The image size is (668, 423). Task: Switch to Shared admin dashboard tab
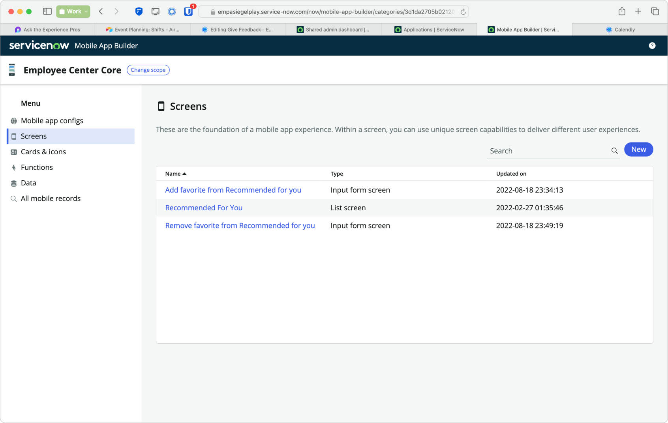[x=334, y=30]
